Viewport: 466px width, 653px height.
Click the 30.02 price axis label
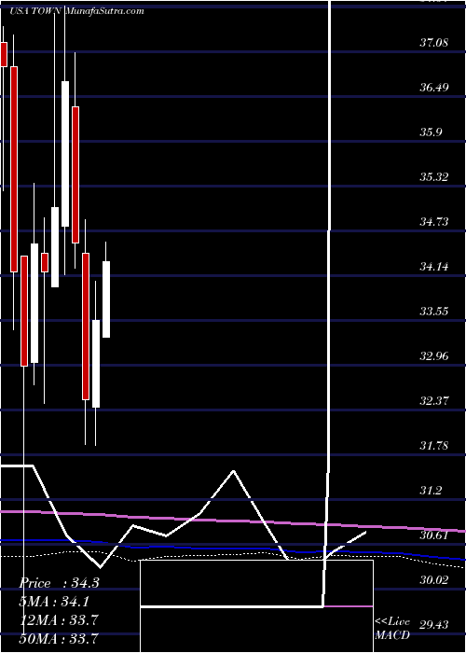pyautogui.click(x=434, y=579)
